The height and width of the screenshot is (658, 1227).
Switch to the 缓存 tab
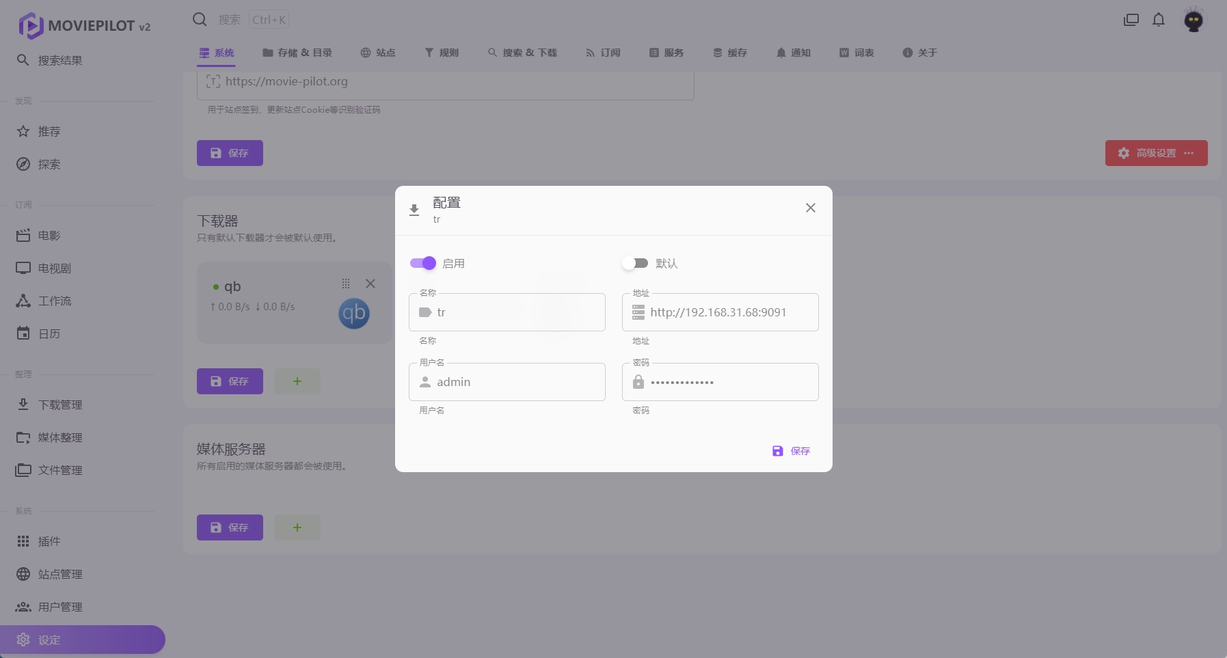coord(730,53)
